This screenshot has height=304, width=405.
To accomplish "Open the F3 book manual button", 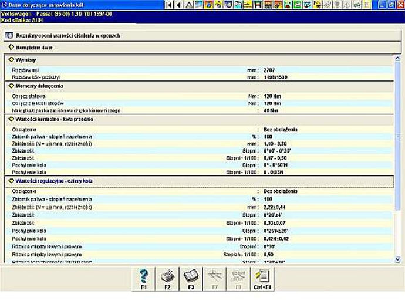I will (191, 279).
